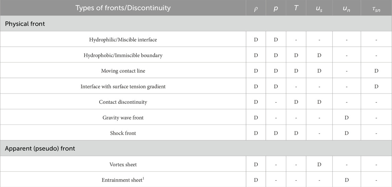The height and width of the screenshot is (187, 392).
Task: Click the p column header
Action: pos(276,8)
